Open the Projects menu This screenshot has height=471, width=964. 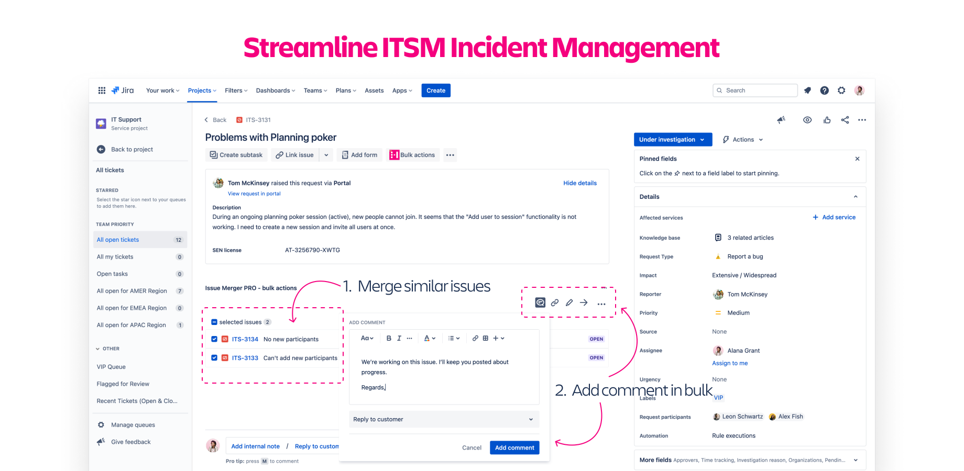[x=202, y=91]
